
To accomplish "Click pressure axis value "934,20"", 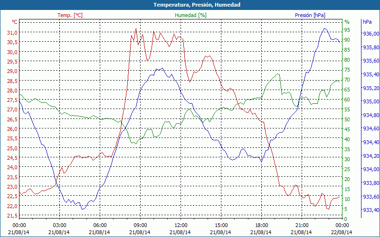I will click(x=370, y=155).
